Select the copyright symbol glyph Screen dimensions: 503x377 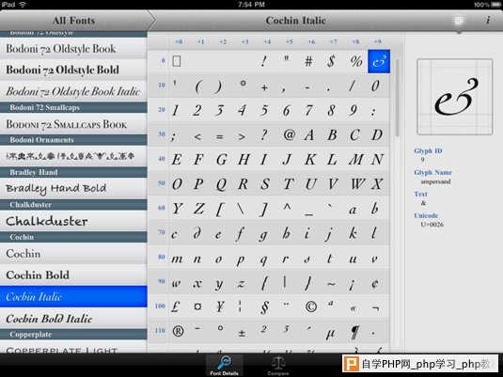point(310,306)
